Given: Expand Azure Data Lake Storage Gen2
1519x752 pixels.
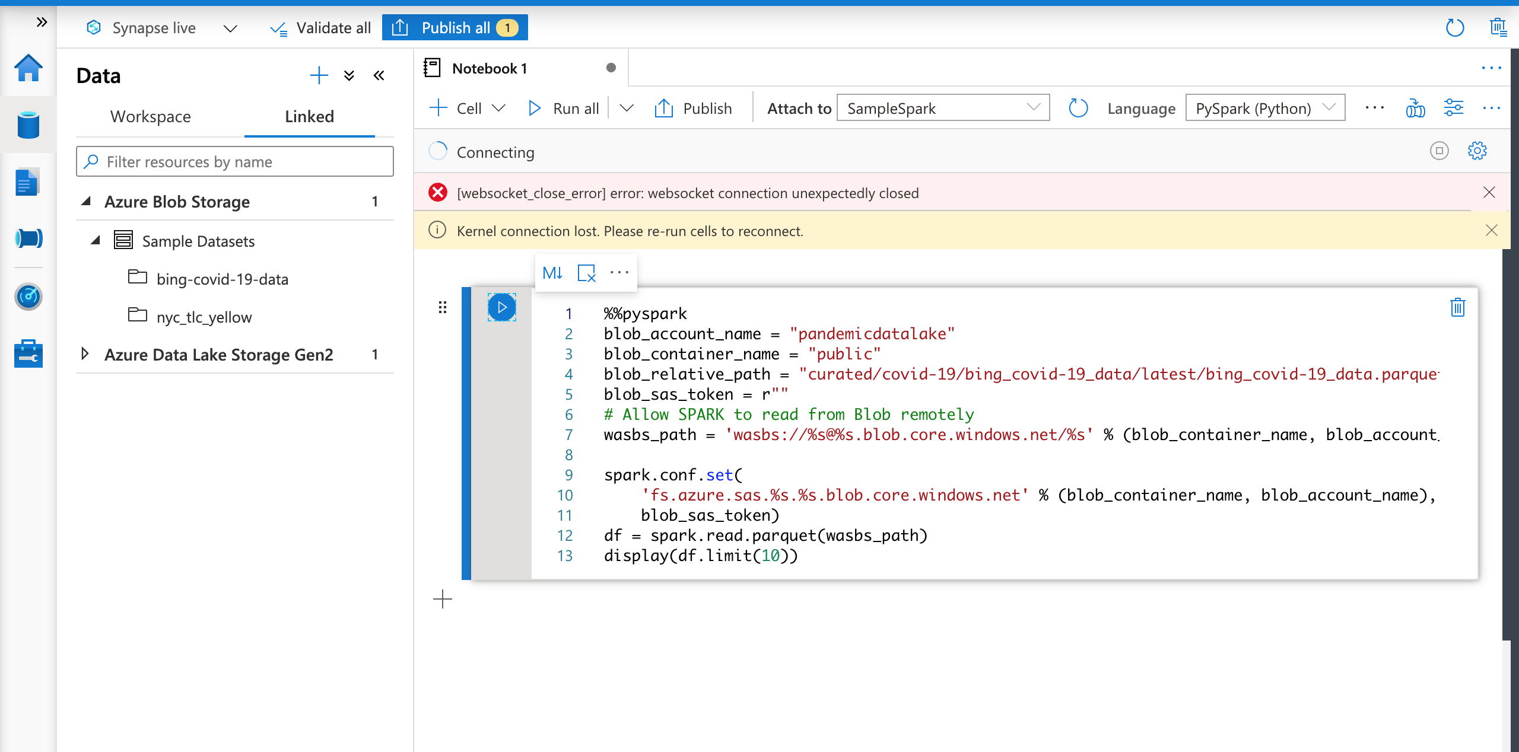Looking at the screenshot, I should coord(85,354).
